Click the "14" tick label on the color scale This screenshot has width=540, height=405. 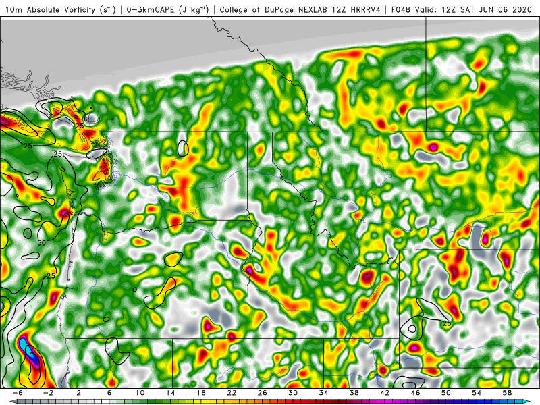pos(171,393)
